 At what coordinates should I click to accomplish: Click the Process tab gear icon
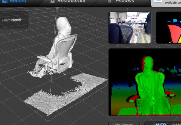(110, 1)
